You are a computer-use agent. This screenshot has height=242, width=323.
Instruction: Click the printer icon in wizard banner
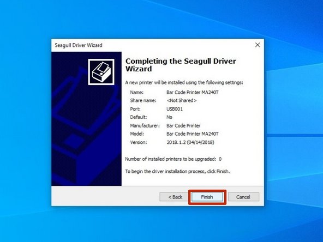click(x=101, y=72)
